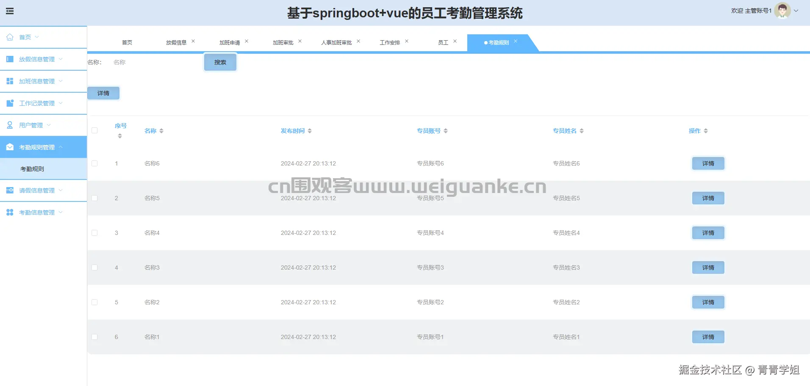
Task: Click the 专员姓名3 cell
Action: [566, 267]
